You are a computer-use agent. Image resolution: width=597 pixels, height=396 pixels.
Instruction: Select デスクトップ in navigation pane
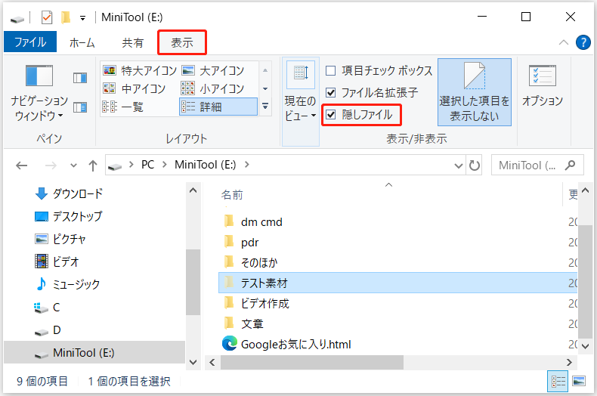click(x=69, y=216)
